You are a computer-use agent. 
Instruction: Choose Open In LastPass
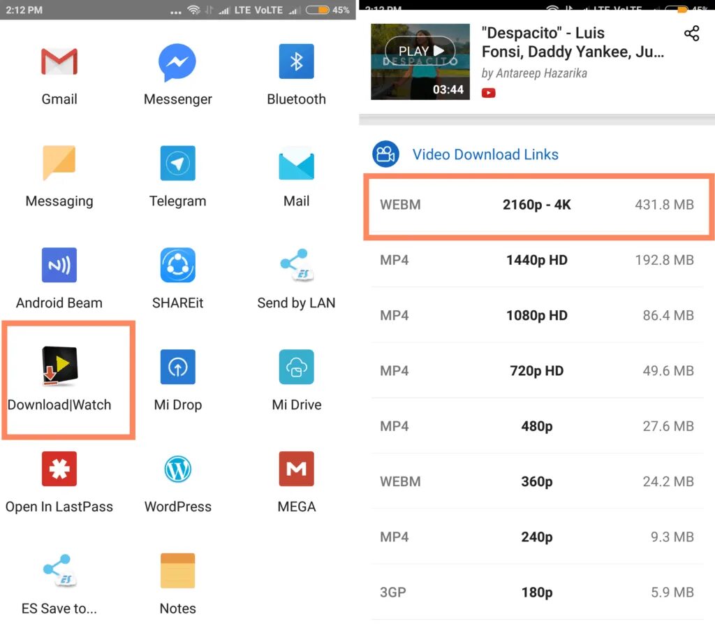click(x=59, y=468)
